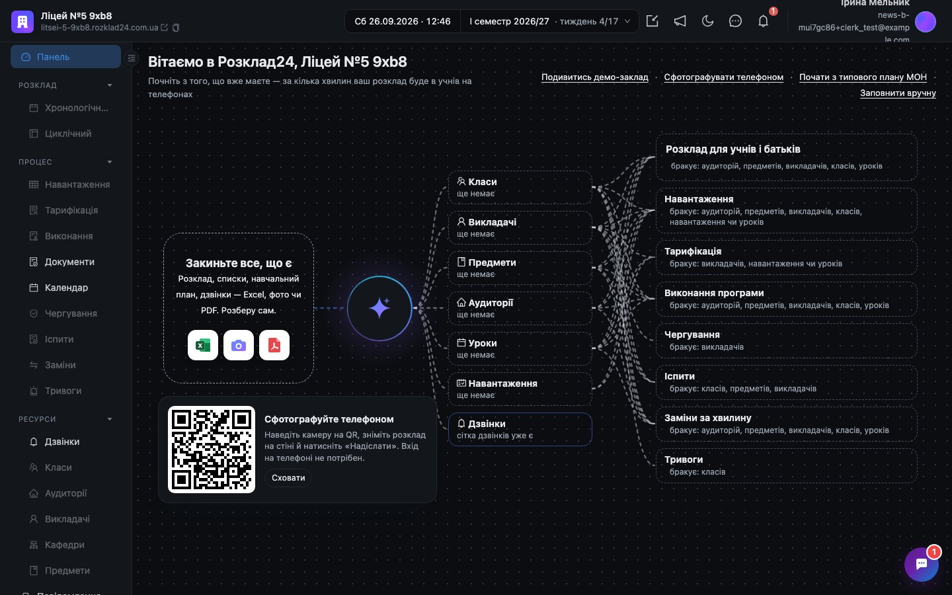Select Панель in the sidebar

[65, 57]
